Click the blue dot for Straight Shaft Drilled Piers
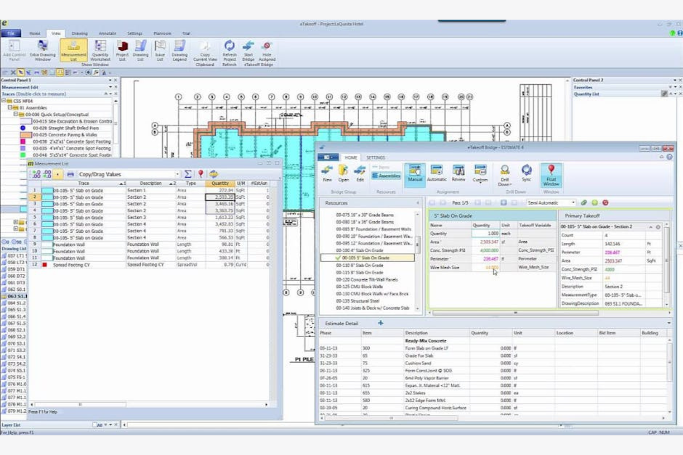 coord(23,128)
